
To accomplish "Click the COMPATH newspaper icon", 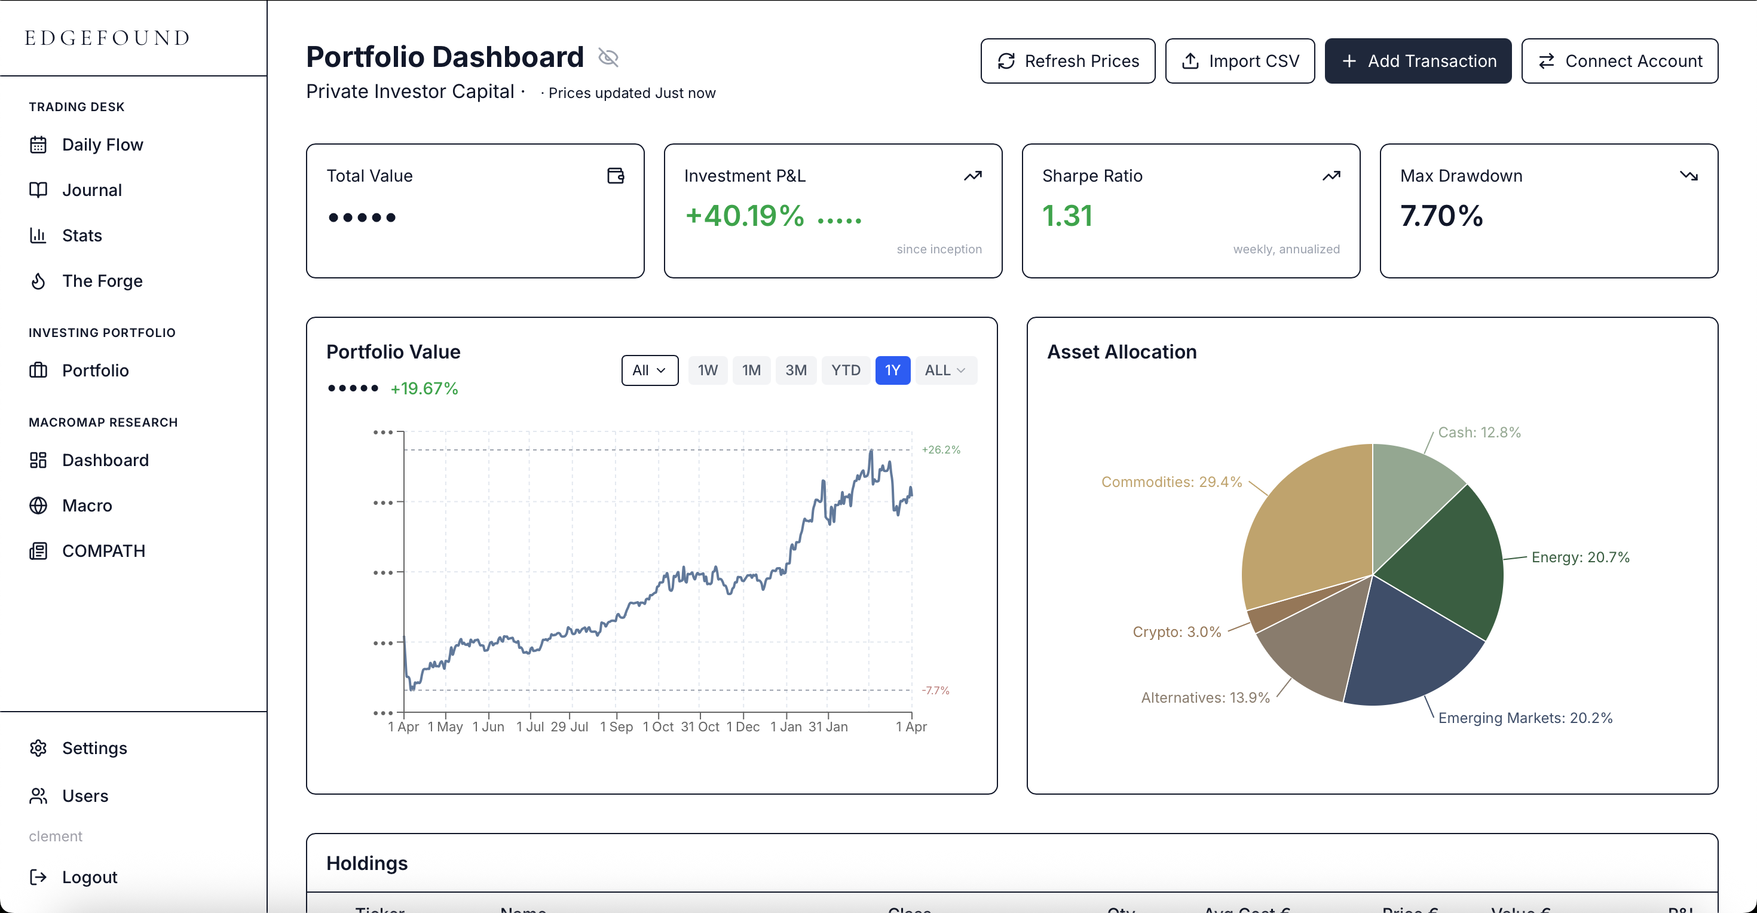I will pos(38,551).
